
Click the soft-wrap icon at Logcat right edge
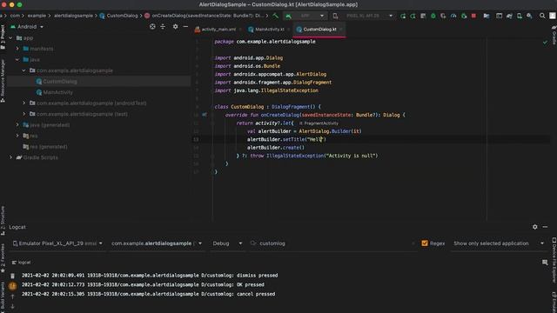coord(545,263)
